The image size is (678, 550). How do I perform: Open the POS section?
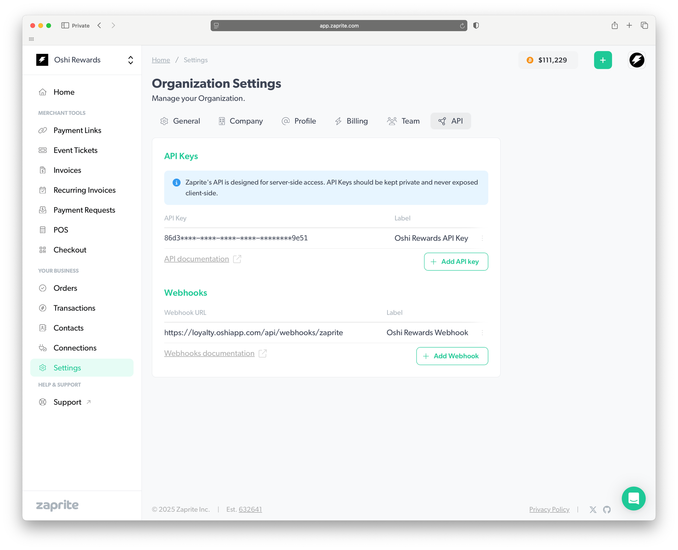click(x=82, y=230)
